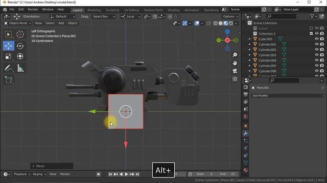Image resolution: width=327 pixels, height=183 pixels.
Task: Click the zoom view magnifier icon
Action: pos(235,55)
